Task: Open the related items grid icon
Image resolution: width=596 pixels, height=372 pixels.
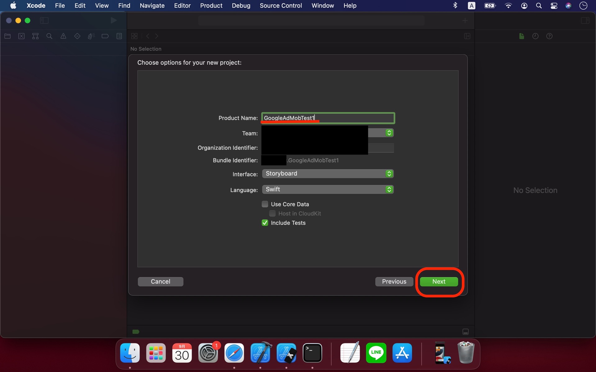Action: click(x=134, y=36)
